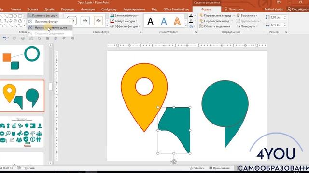Expand the shapes gallery More arrow
309x173 pixels.
point(25,25)
